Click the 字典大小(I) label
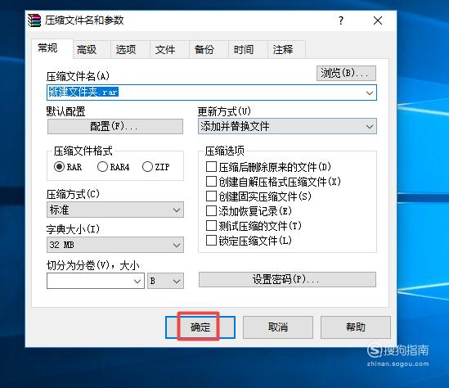This screenshot has width=449, height=388. pyautogui.click(x=73, y=229)
